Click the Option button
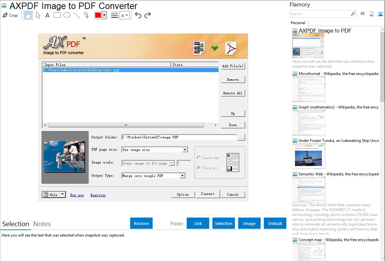 click(183, 194)
